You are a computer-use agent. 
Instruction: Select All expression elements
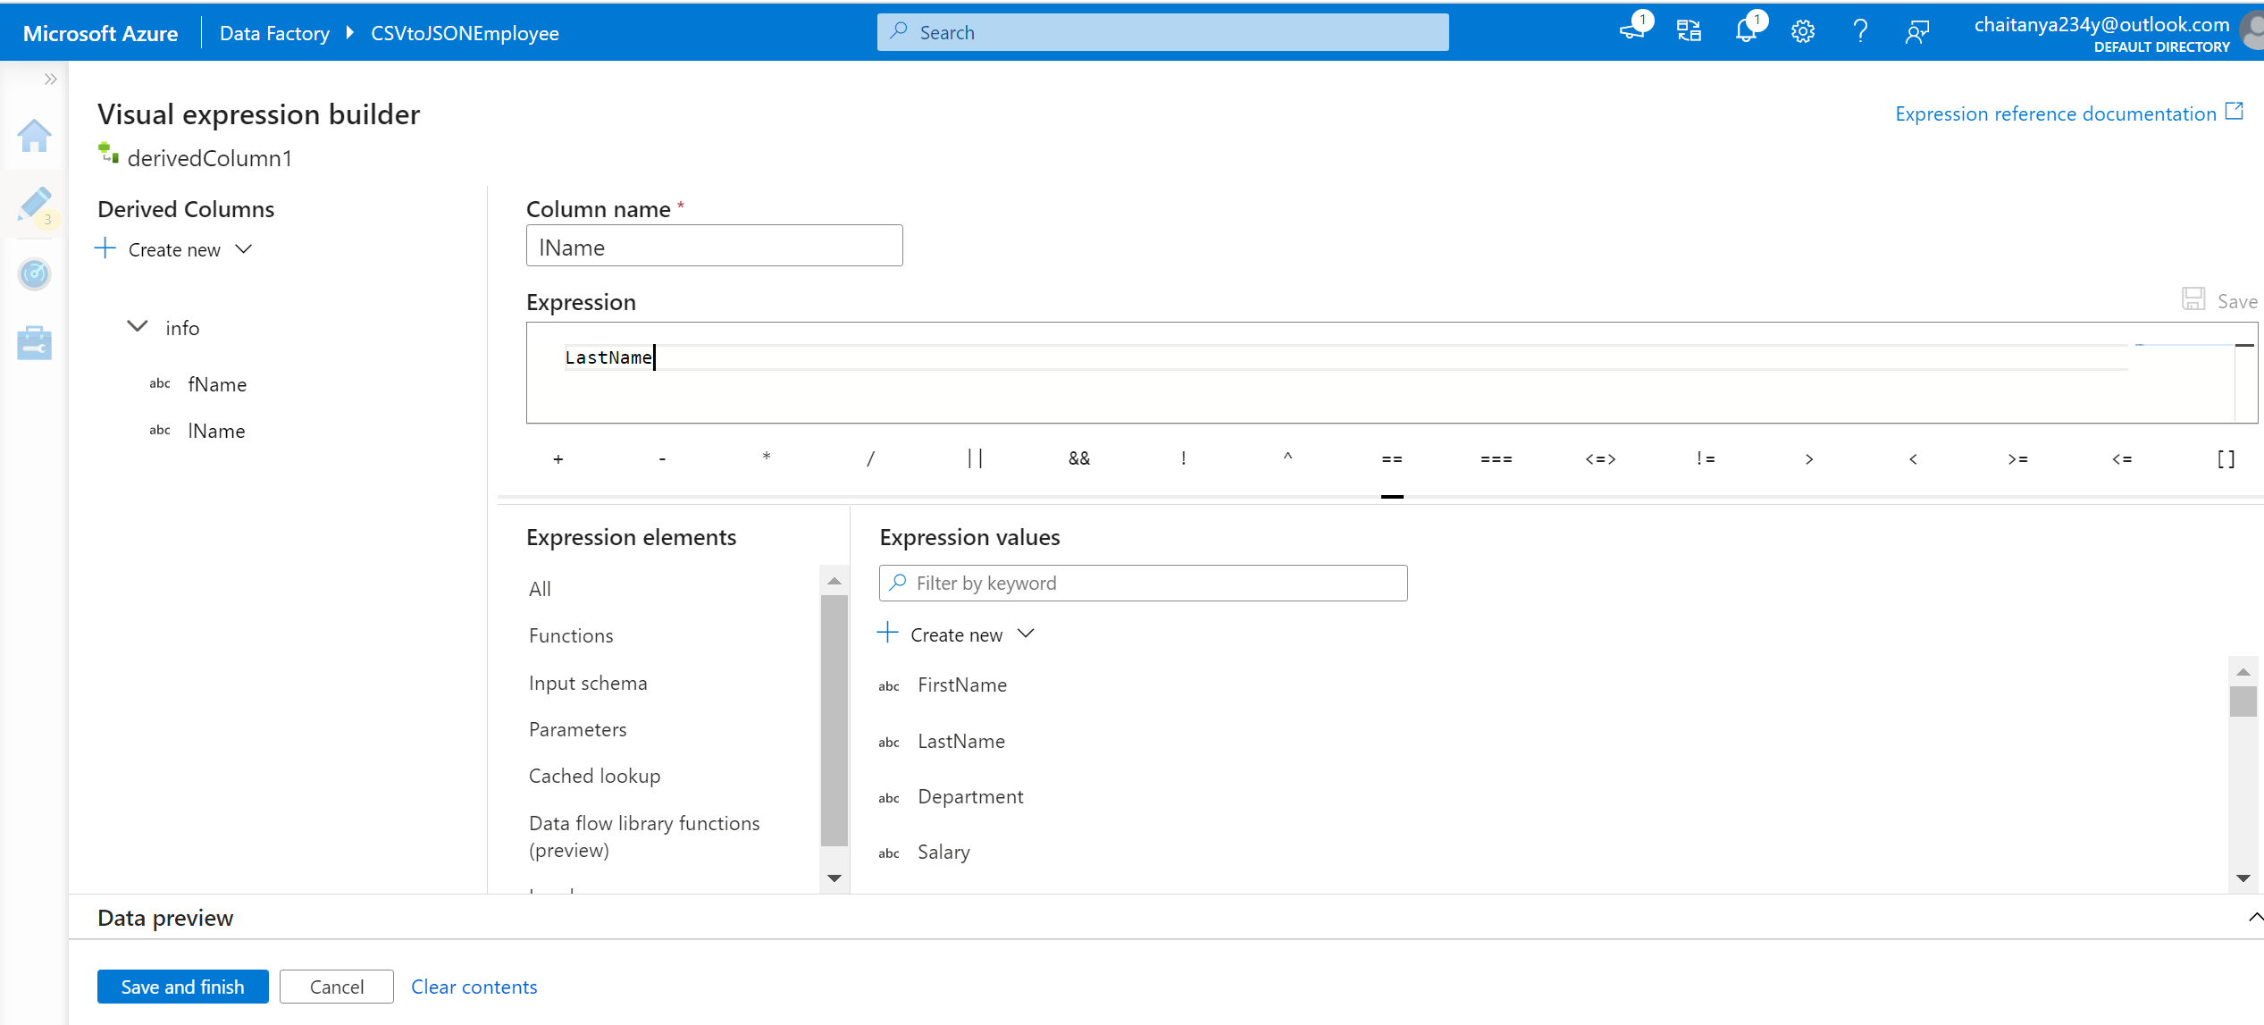540,589
